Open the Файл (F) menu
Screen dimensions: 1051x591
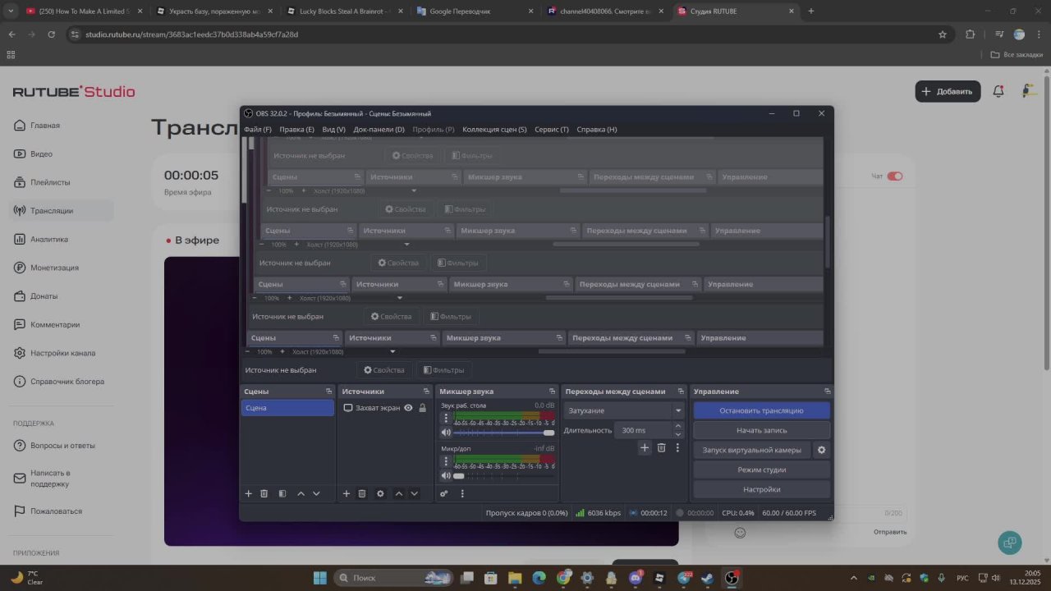[x=257, y=129]
